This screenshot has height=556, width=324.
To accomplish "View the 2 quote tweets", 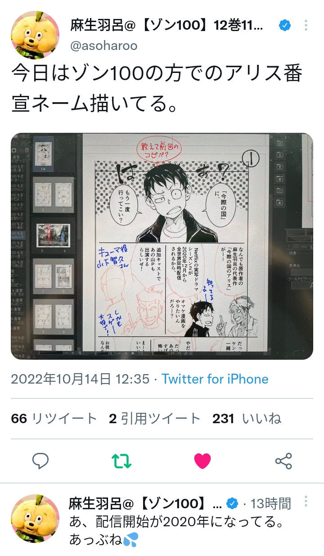I will [155, 419].
